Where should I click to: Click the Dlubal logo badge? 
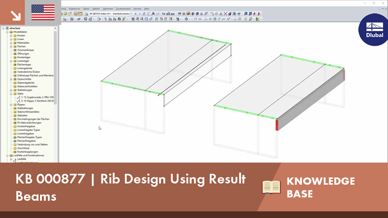[x=374, y=30]
